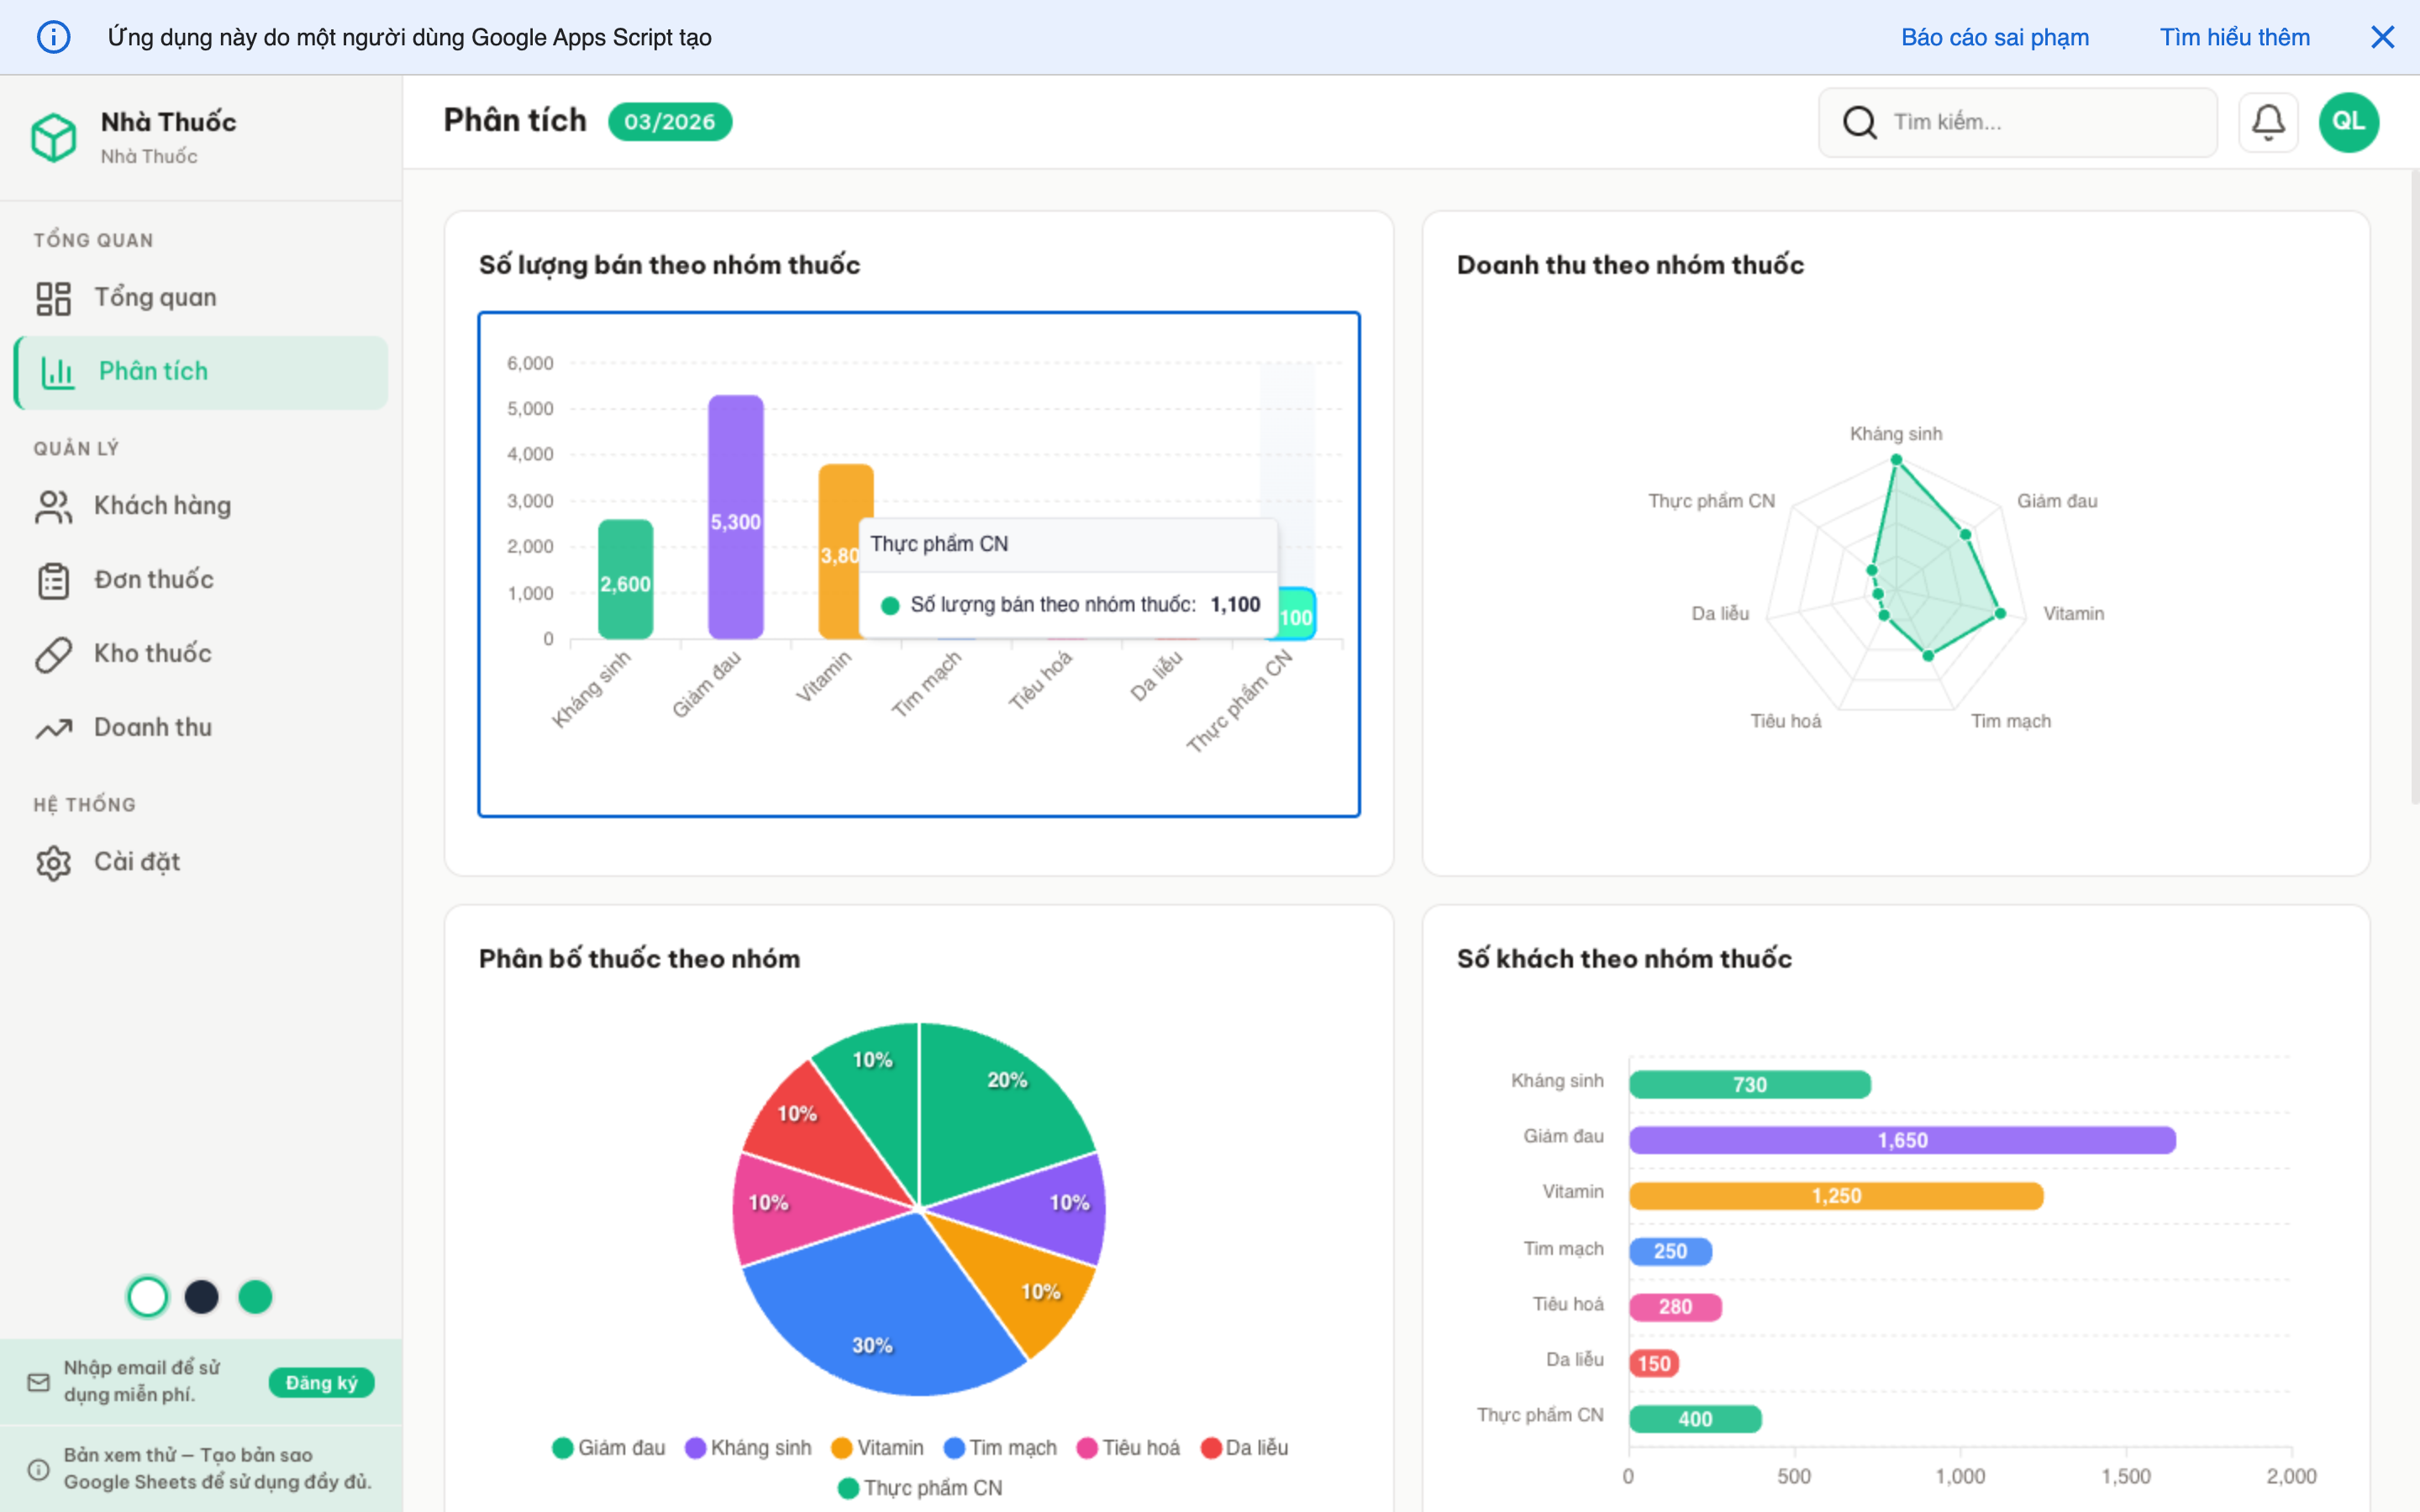Viewport: 2420px width, 1512px height.
Task: Select the dark theme color swatch
Action: pos(201,1297)
